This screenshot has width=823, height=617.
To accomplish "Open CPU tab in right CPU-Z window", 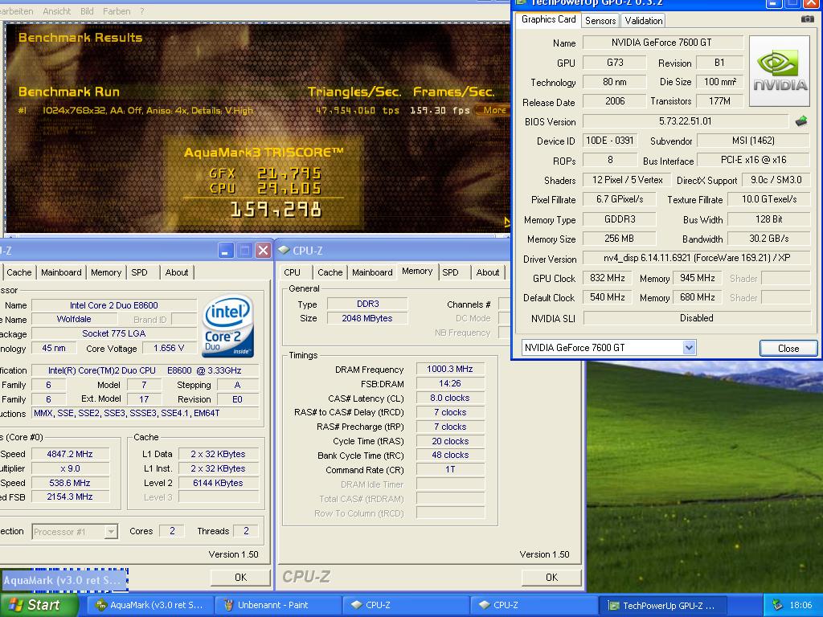I will click(293, 272).
